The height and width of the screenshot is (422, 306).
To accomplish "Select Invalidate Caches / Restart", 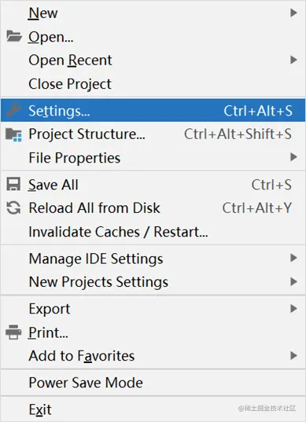I will coord(153,232).
